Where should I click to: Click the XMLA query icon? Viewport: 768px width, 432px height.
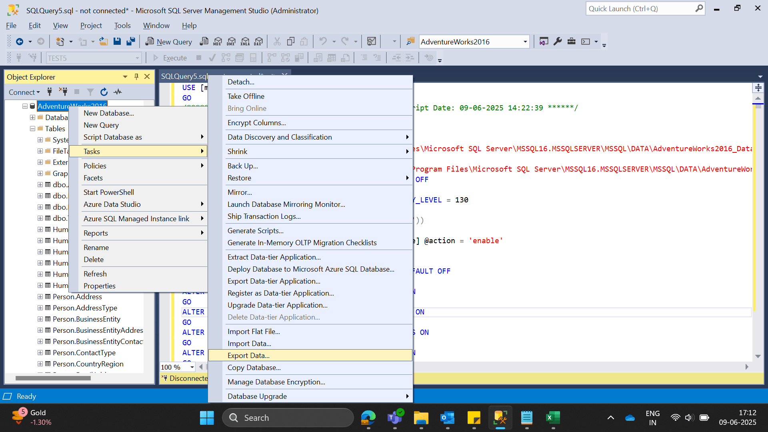click(245, 42)
